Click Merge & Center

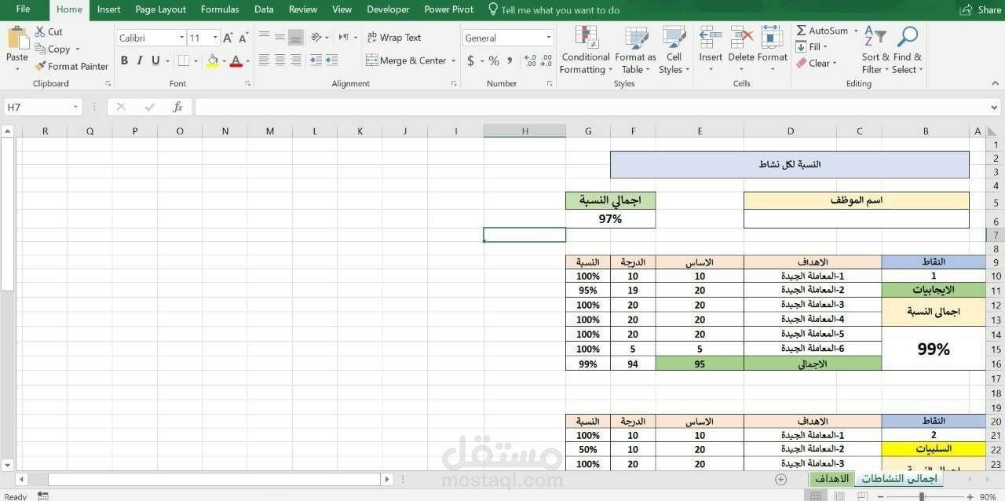(x=406, y=60)
